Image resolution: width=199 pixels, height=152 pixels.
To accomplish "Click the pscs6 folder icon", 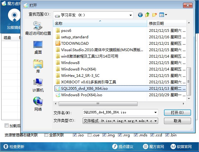I will (x=58, y=30).
